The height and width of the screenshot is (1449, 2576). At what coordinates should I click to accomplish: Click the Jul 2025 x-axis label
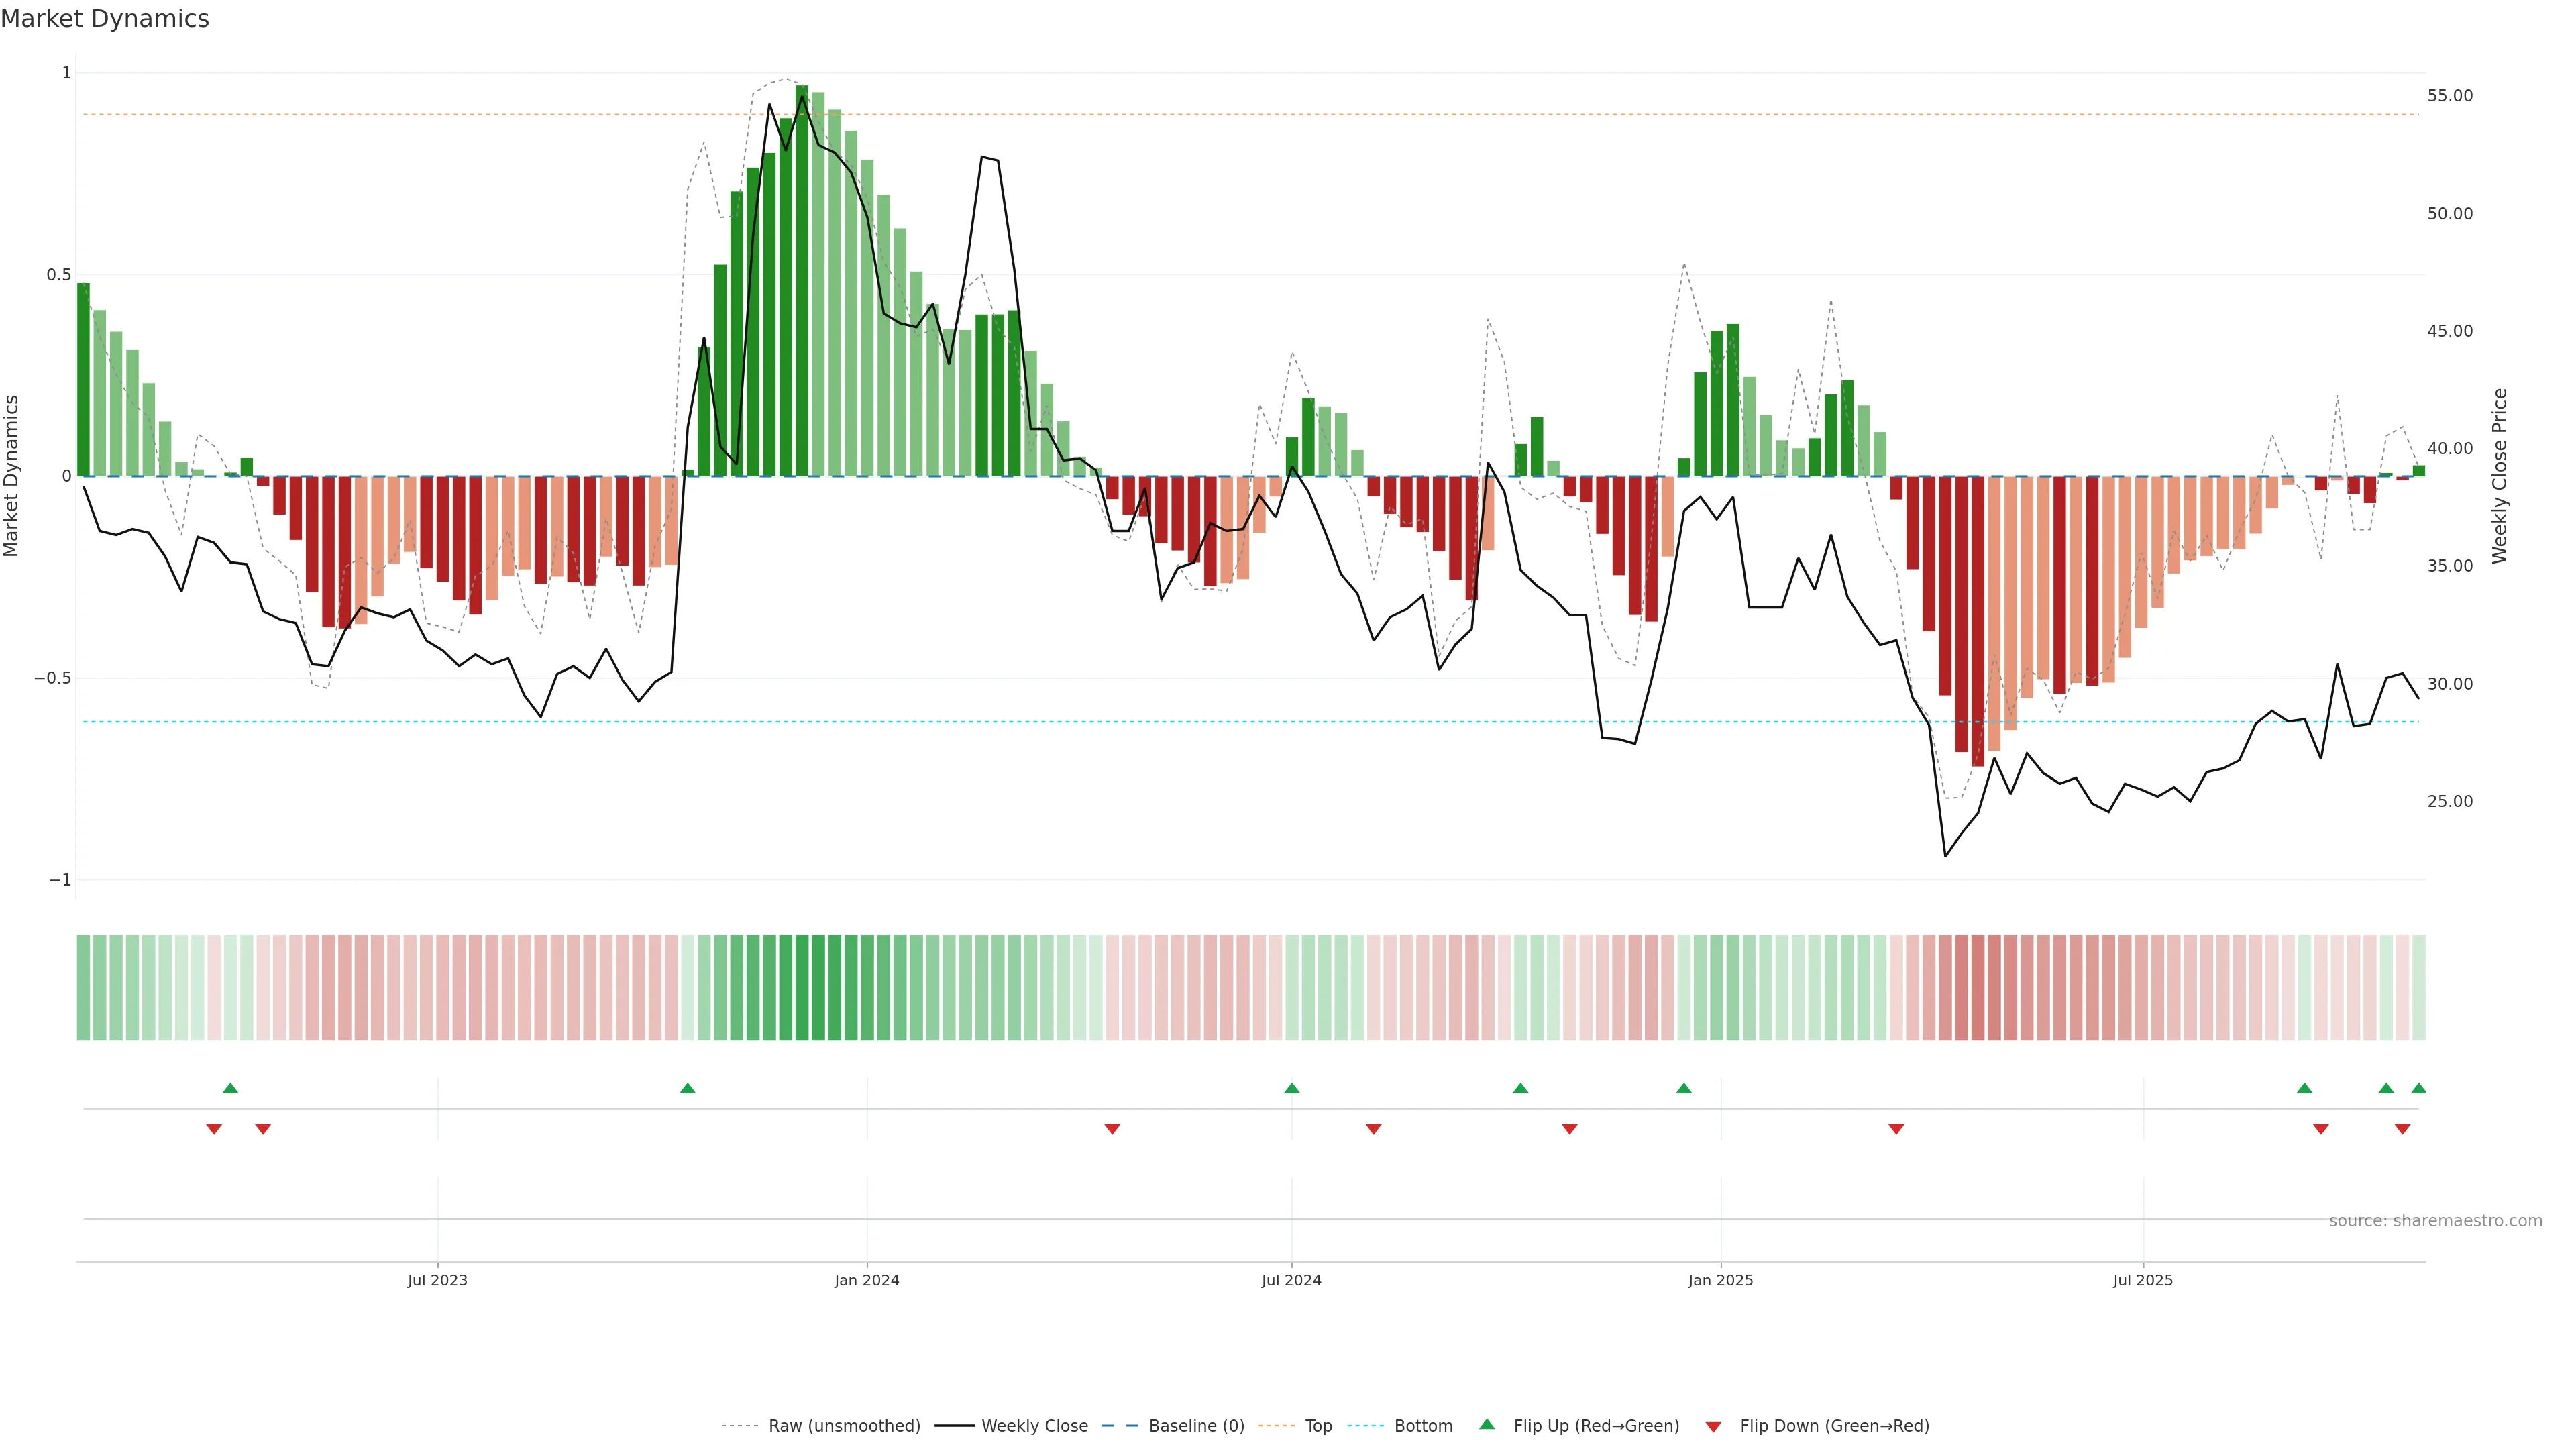pyautogui.click(x=2143, y=1280)
